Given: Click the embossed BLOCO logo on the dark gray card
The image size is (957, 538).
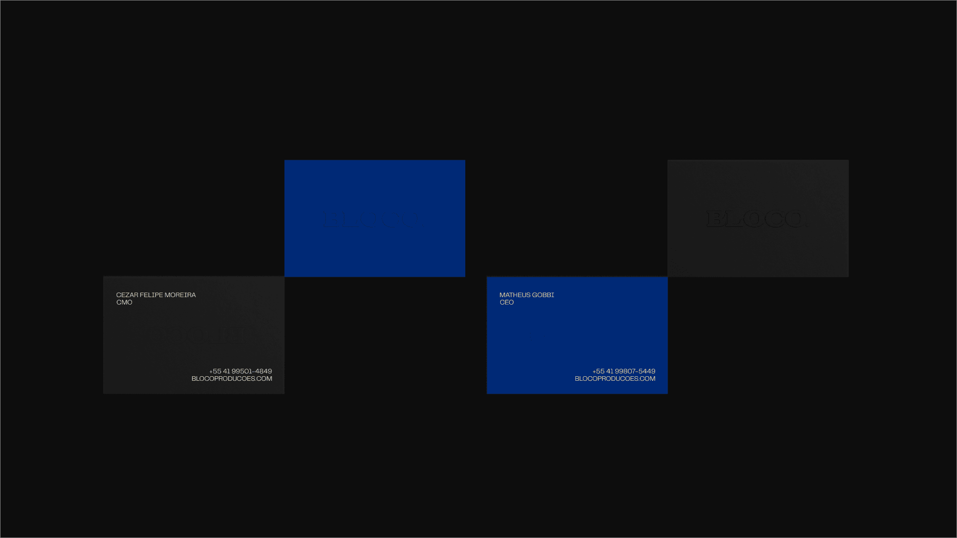Looking at the screenshot, I should tap(756, 218).
